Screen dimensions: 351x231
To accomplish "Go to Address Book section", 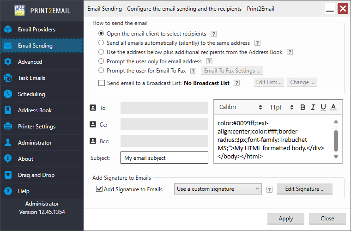I will click(x=35, y=110).
